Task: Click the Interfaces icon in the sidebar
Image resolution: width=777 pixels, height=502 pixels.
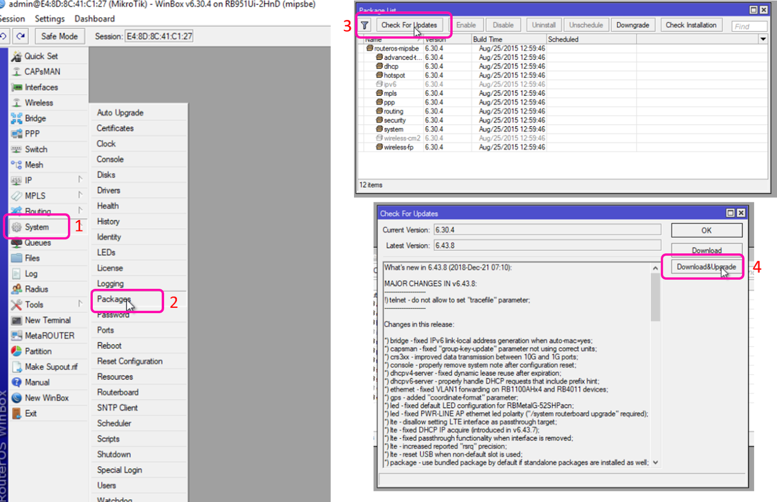Action: coord(17,87)
